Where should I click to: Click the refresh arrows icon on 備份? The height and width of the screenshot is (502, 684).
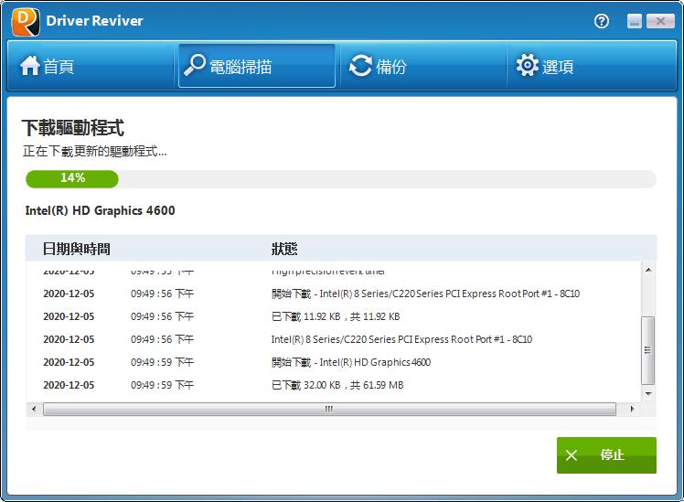[360, 66]
